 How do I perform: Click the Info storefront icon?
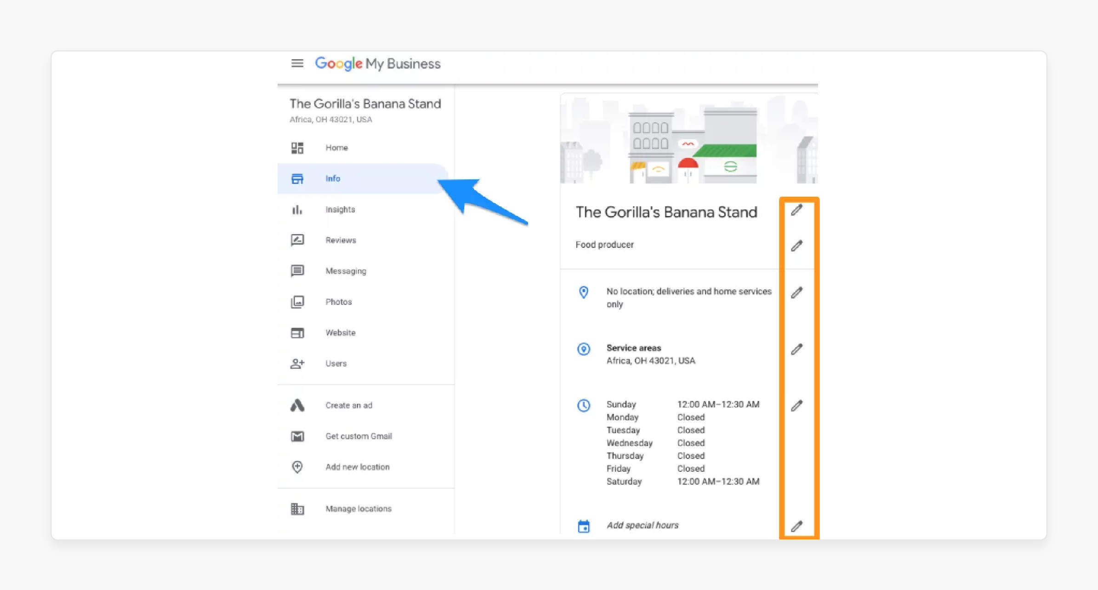tap(297, 179)
